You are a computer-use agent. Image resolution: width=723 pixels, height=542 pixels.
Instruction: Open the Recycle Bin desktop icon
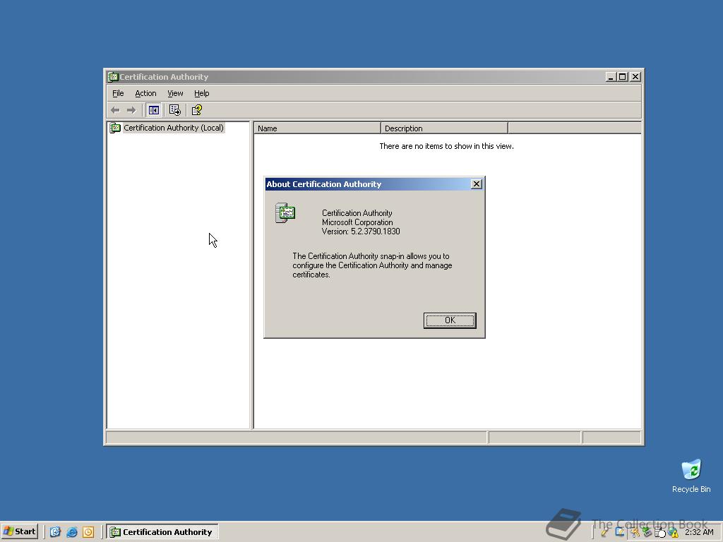(x=691, y=476)
